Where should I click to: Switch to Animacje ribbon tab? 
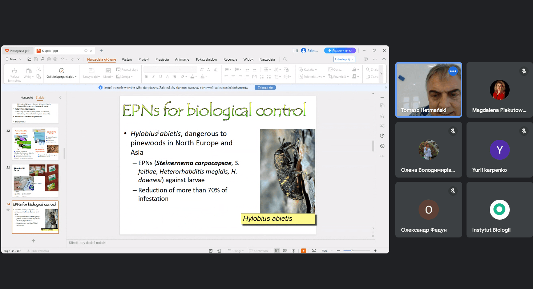pyautogui.click(x=182, y=59)
